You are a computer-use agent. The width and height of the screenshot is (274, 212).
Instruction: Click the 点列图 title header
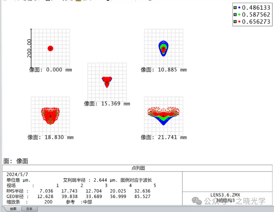coord(138,168)
